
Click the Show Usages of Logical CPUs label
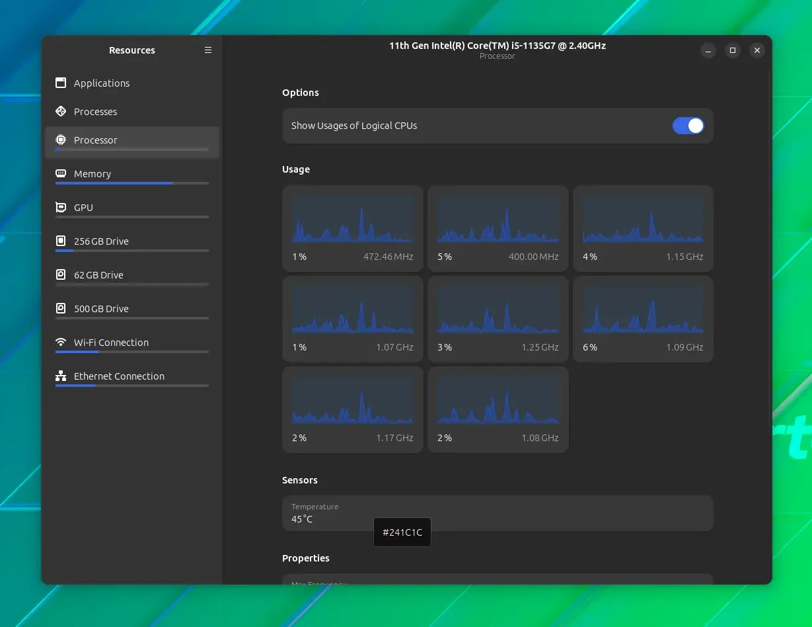click(x=354, y=126)
